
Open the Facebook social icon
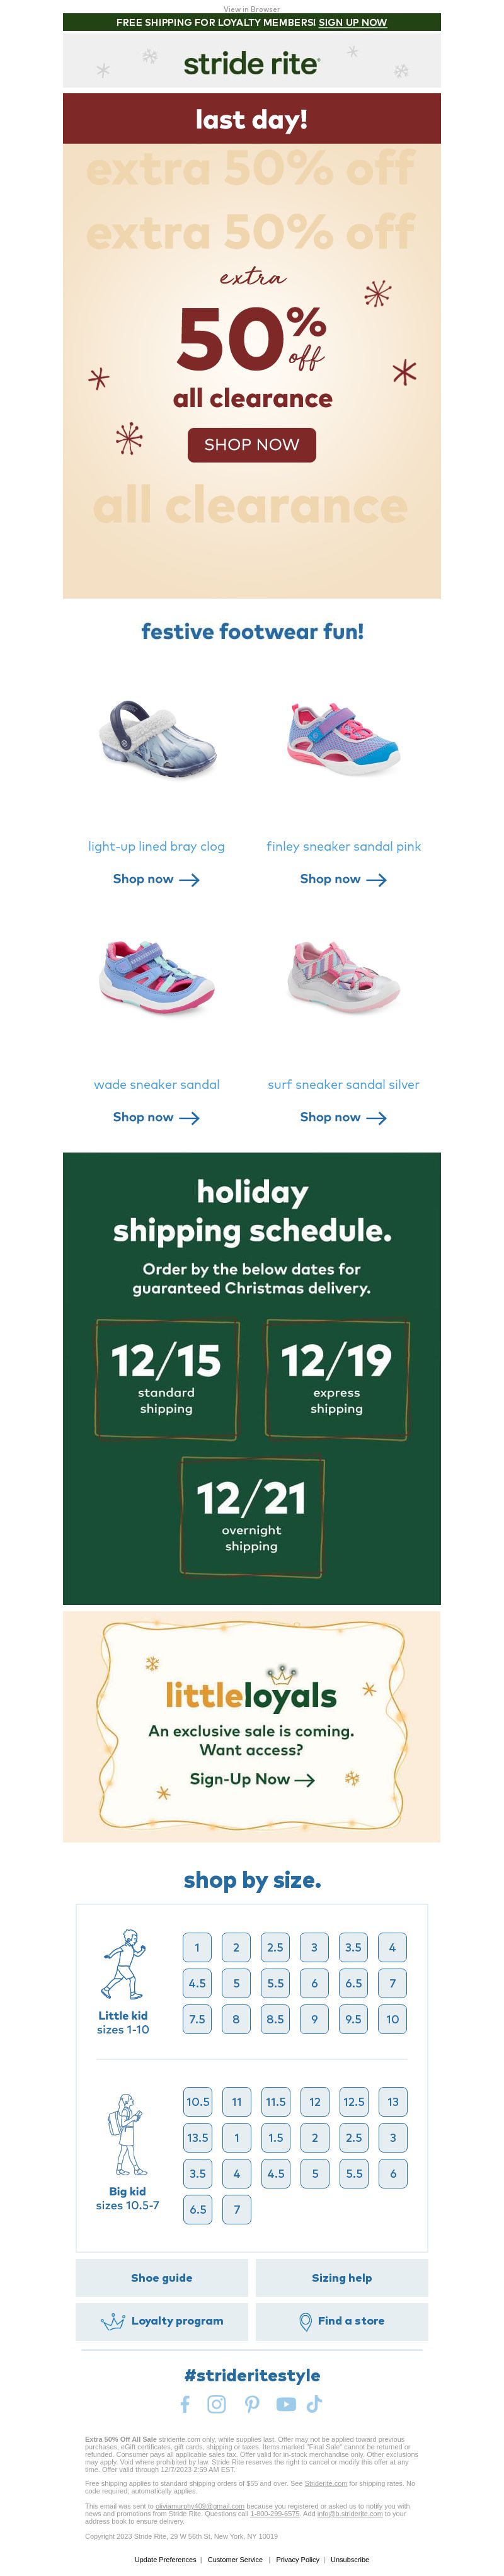pyautogui.click(x=185, y=2403)
